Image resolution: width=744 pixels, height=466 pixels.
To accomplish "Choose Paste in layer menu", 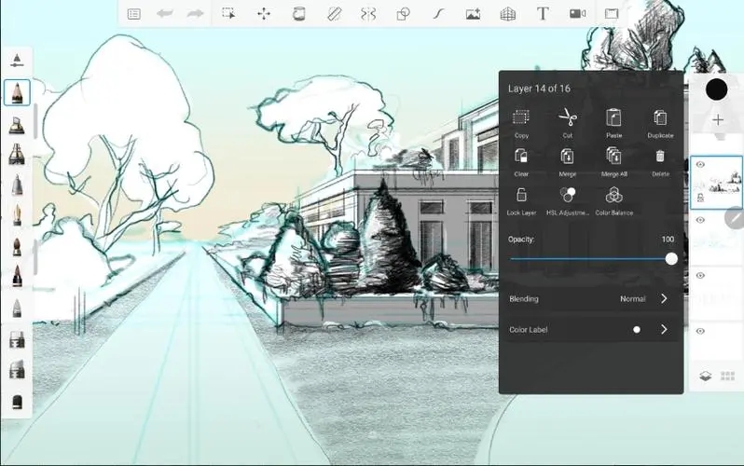I will (x=613, y=117).
